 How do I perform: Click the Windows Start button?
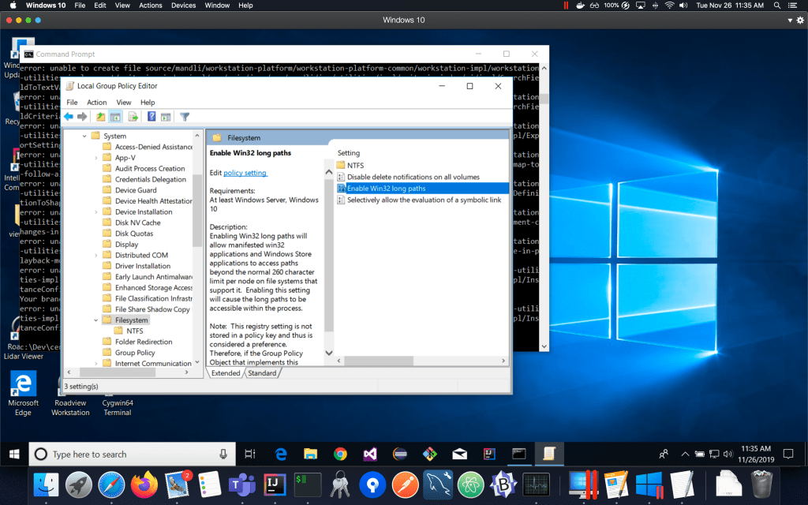click(x=14, y=454)
